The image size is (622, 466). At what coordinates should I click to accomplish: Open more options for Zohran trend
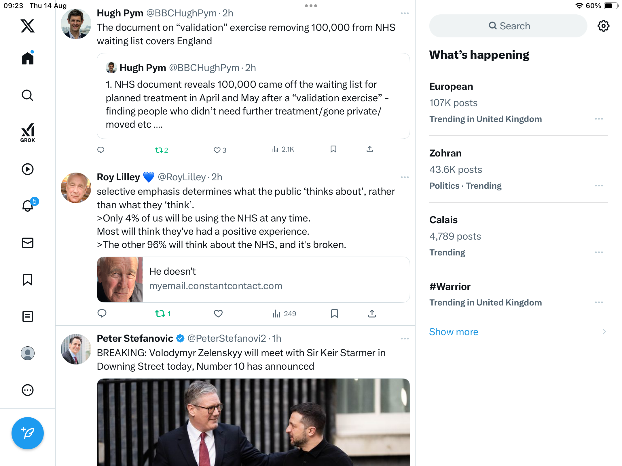click(x=599, y=186)
